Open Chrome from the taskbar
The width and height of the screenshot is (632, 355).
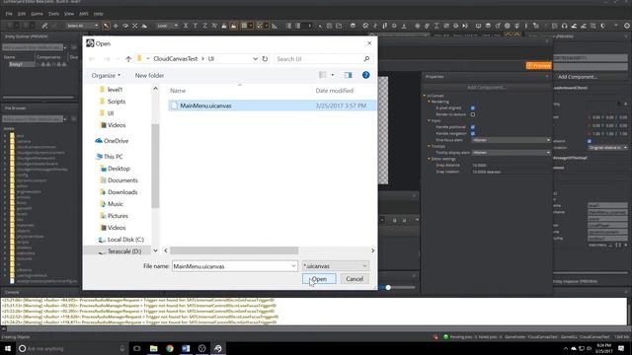click(170, 348)
